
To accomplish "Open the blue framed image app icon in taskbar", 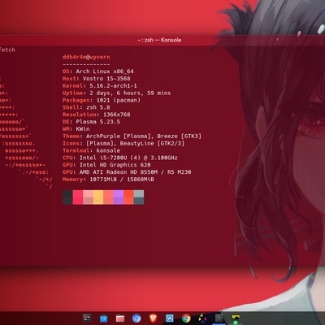I will pyautogui.click(x=170, y=318).
